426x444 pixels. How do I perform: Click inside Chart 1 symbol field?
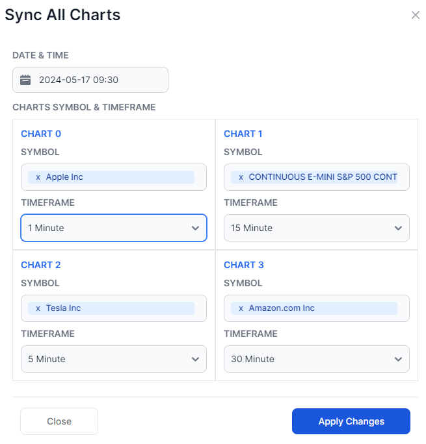[x=317, y=177]
